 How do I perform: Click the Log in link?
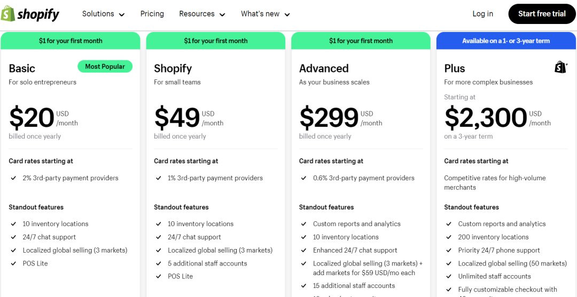pos(482,14)
